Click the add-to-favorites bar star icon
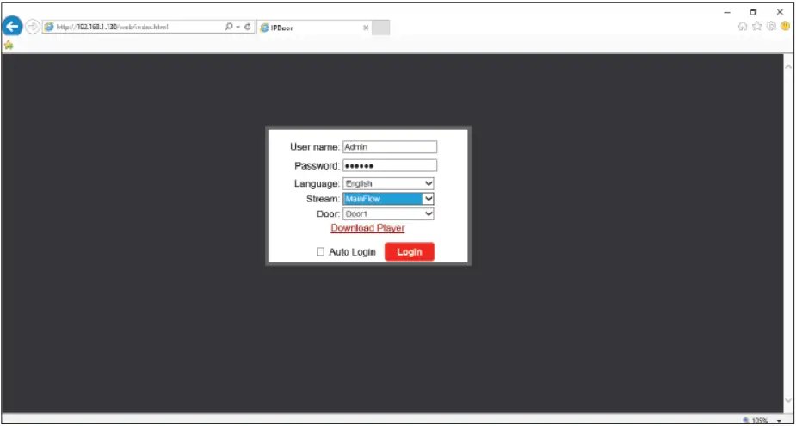 [x=8, y=46]
